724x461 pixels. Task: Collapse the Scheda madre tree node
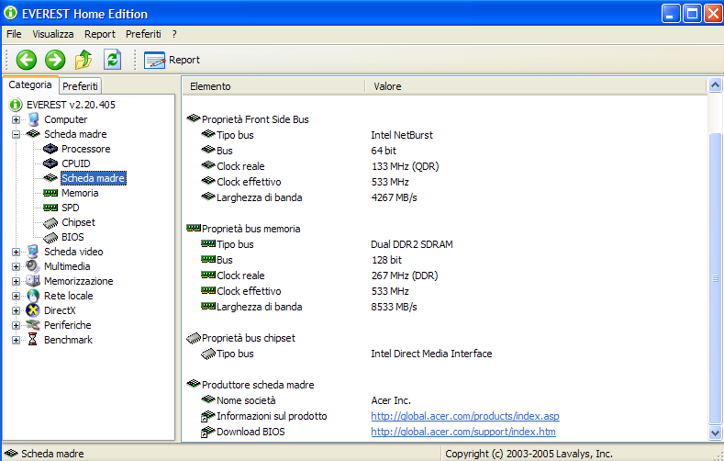[16, 134]
